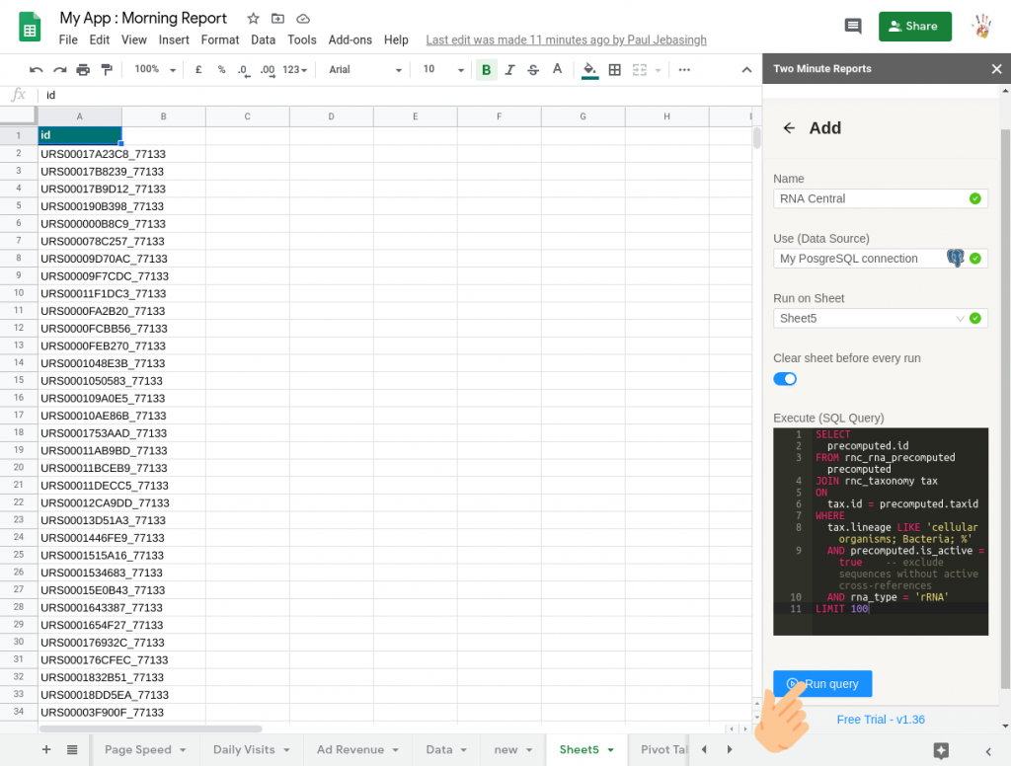Open the text color picker
The height and width of the screenshot is (766, 1011).
coord(557,70)
